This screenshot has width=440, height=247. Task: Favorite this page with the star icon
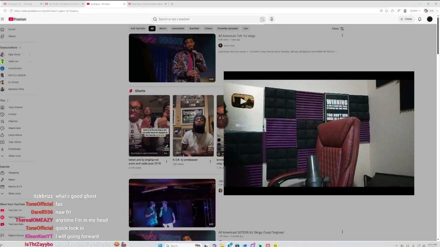coord(386,11)
